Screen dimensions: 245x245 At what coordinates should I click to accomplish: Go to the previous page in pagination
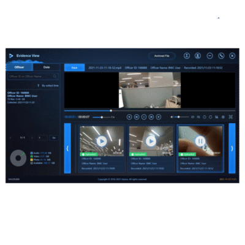pos(10,138)
